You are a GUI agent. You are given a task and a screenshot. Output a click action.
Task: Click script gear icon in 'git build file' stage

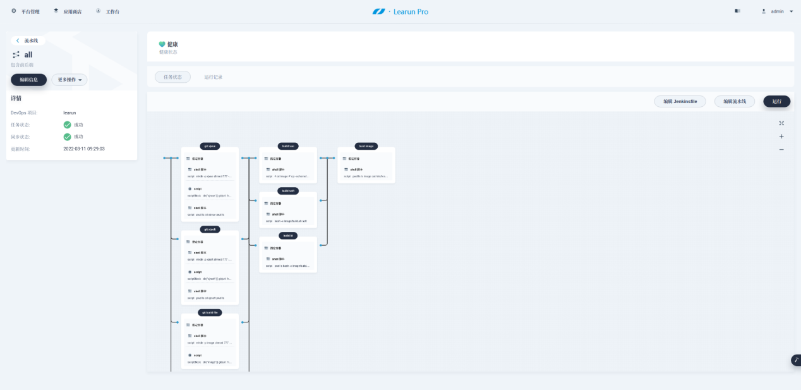[x=190, y=355]
